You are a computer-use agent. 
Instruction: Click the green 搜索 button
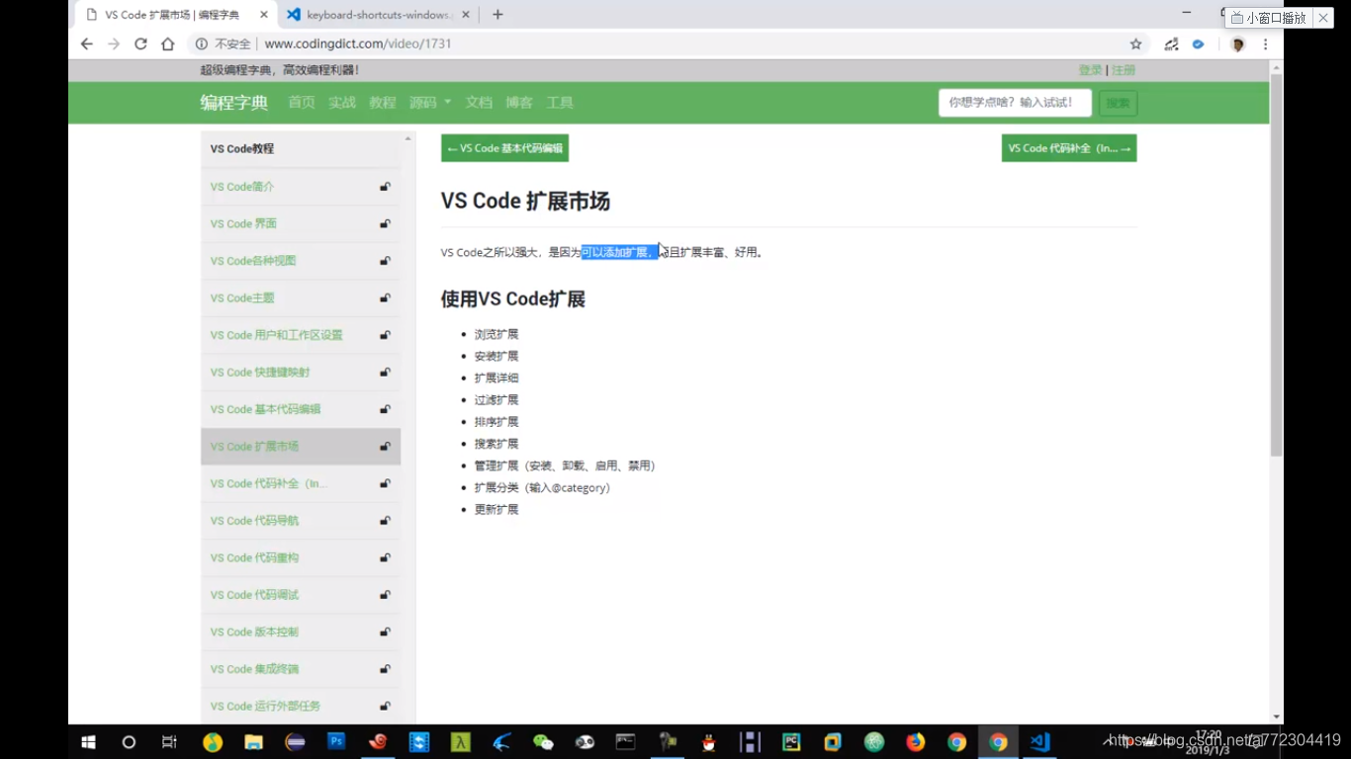(x=1118, y=103)
